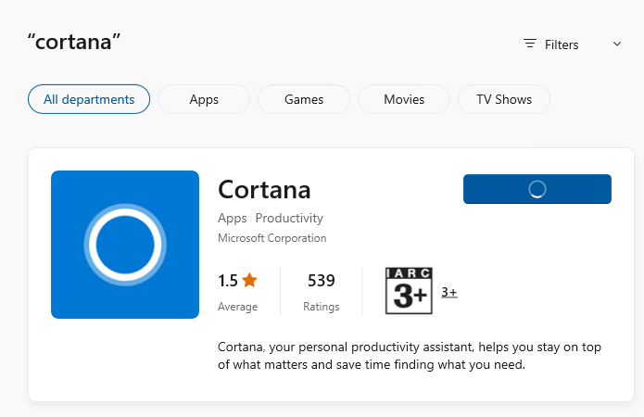Click the Ratings label under 539
The width and height of the screenshot is (644, 417).
click(x=322, y=307)
